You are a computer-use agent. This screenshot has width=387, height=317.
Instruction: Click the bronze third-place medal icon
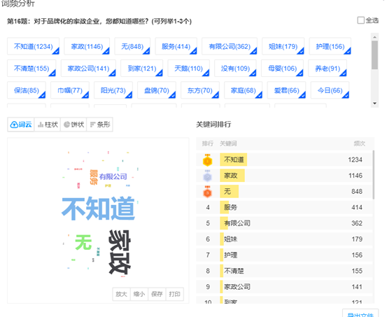tap(207, 192)
